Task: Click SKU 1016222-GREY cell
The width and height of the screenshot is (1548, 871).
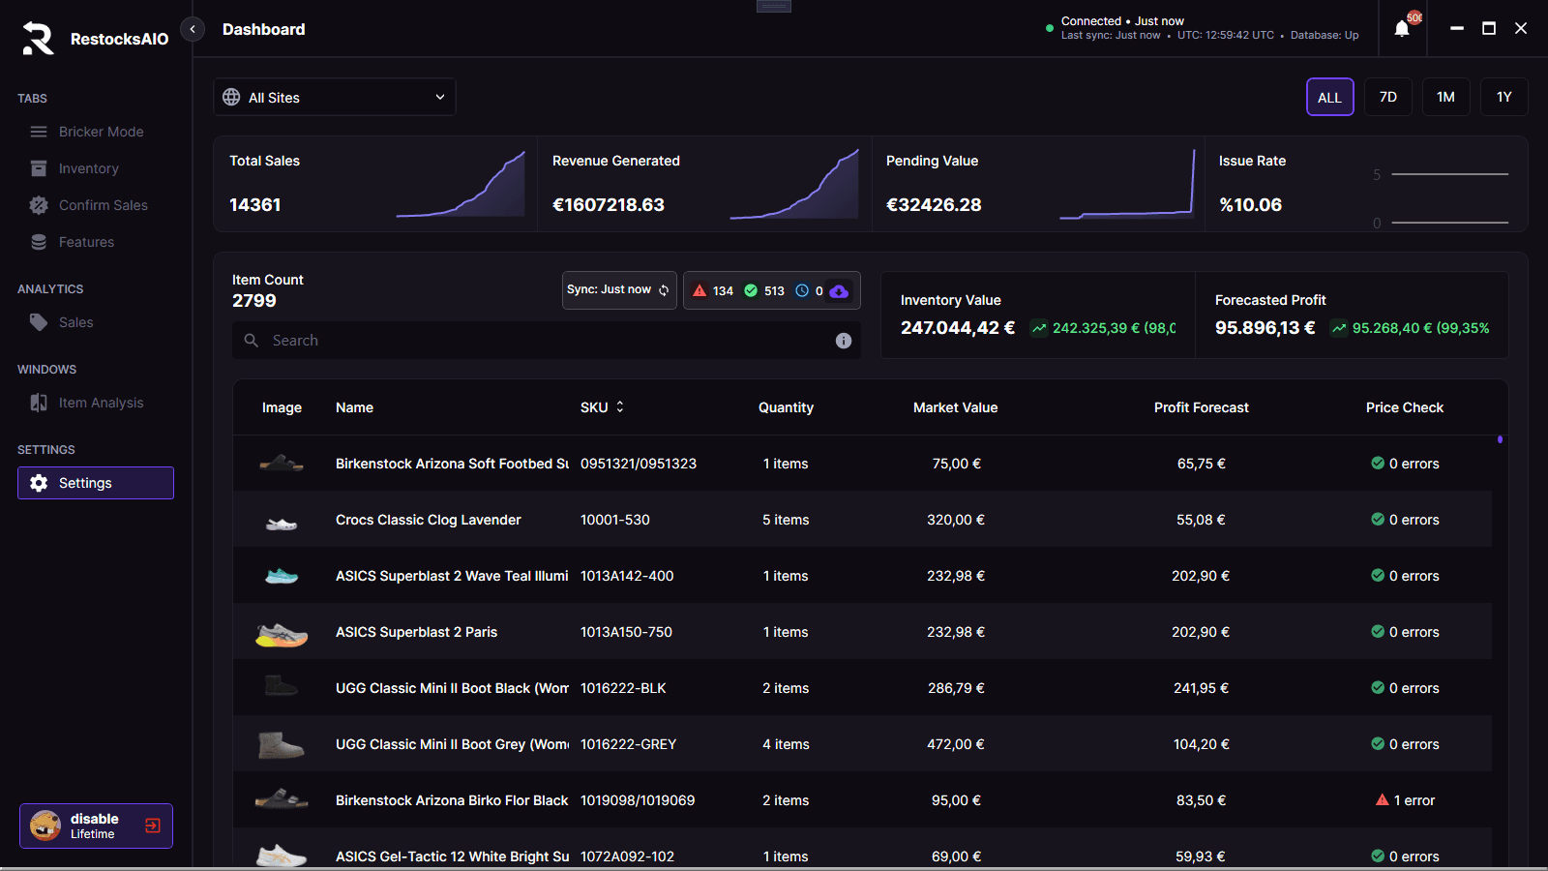Action: [x=628, y=744]
